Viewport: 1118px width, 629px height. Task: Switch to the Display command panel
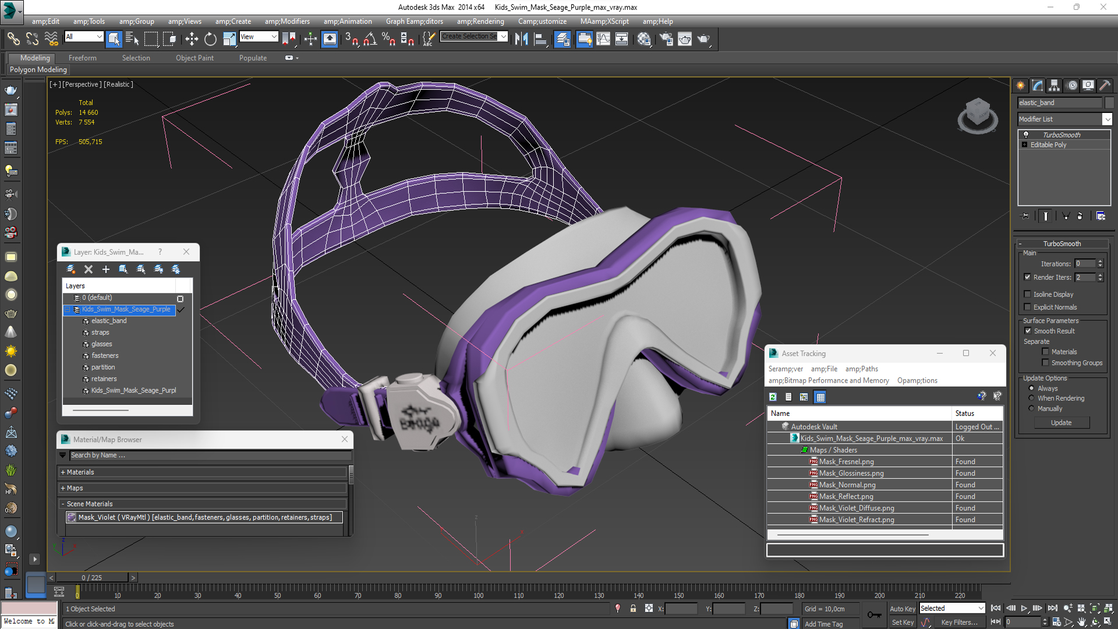click(1088, 86)
